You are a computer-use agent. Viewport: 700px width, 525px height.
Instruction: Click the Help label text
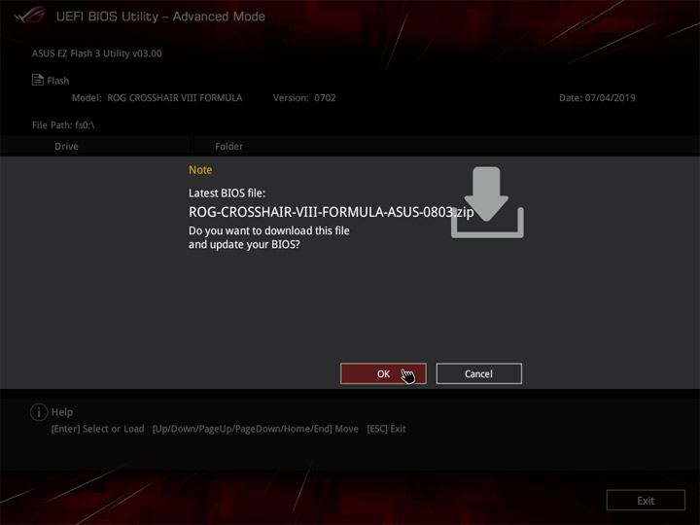(x=62, y=412)
